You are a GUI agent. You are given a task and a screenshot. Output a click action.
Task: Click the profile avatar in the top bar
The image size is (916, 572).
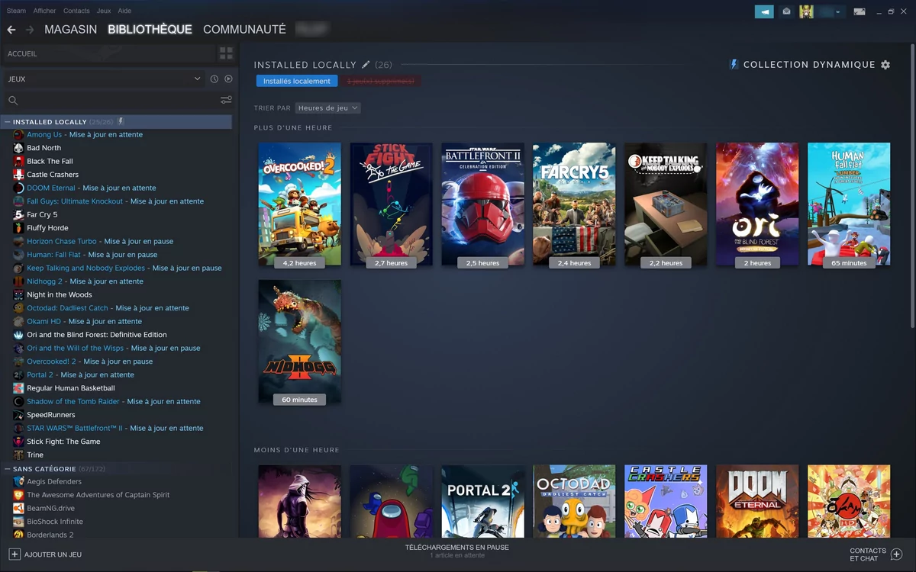[806, 11]
